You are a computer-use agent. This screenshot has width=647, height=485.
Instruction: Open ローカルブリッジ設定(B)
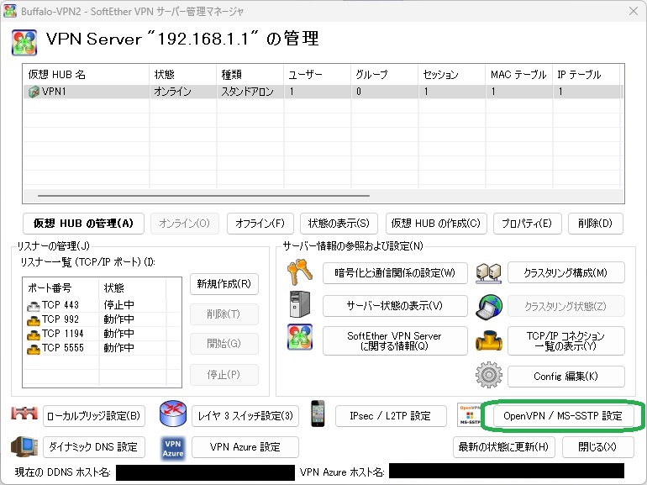pyautogui.click(x=94, y=416)
